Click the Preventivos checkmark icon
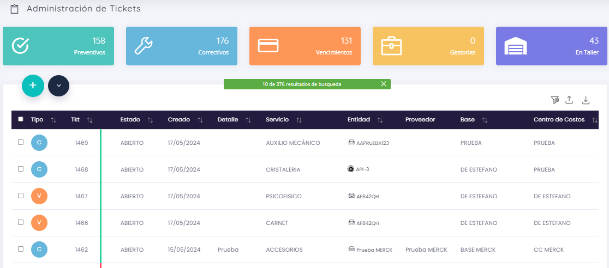 [x=20, y=46]
